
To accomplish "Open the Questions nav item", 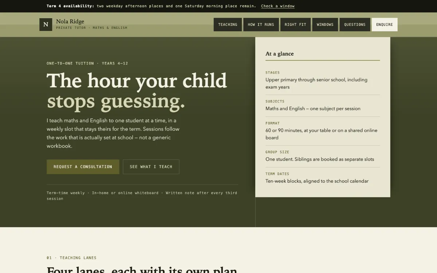I will pos(355,25).
